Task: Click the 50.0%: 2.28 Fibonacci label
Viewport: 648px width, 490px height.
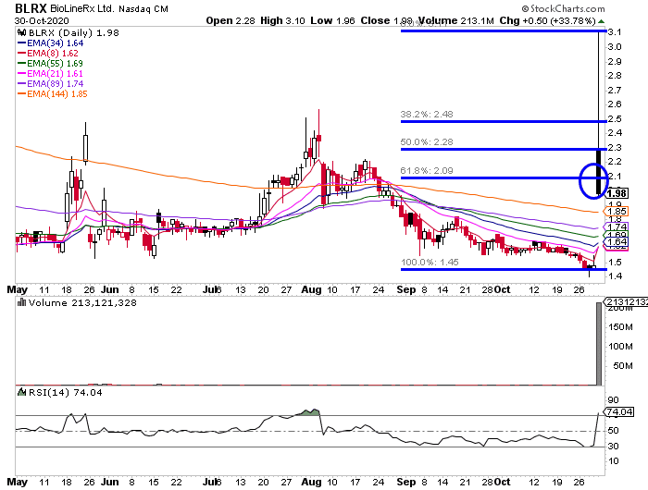Action: (427, 142)
